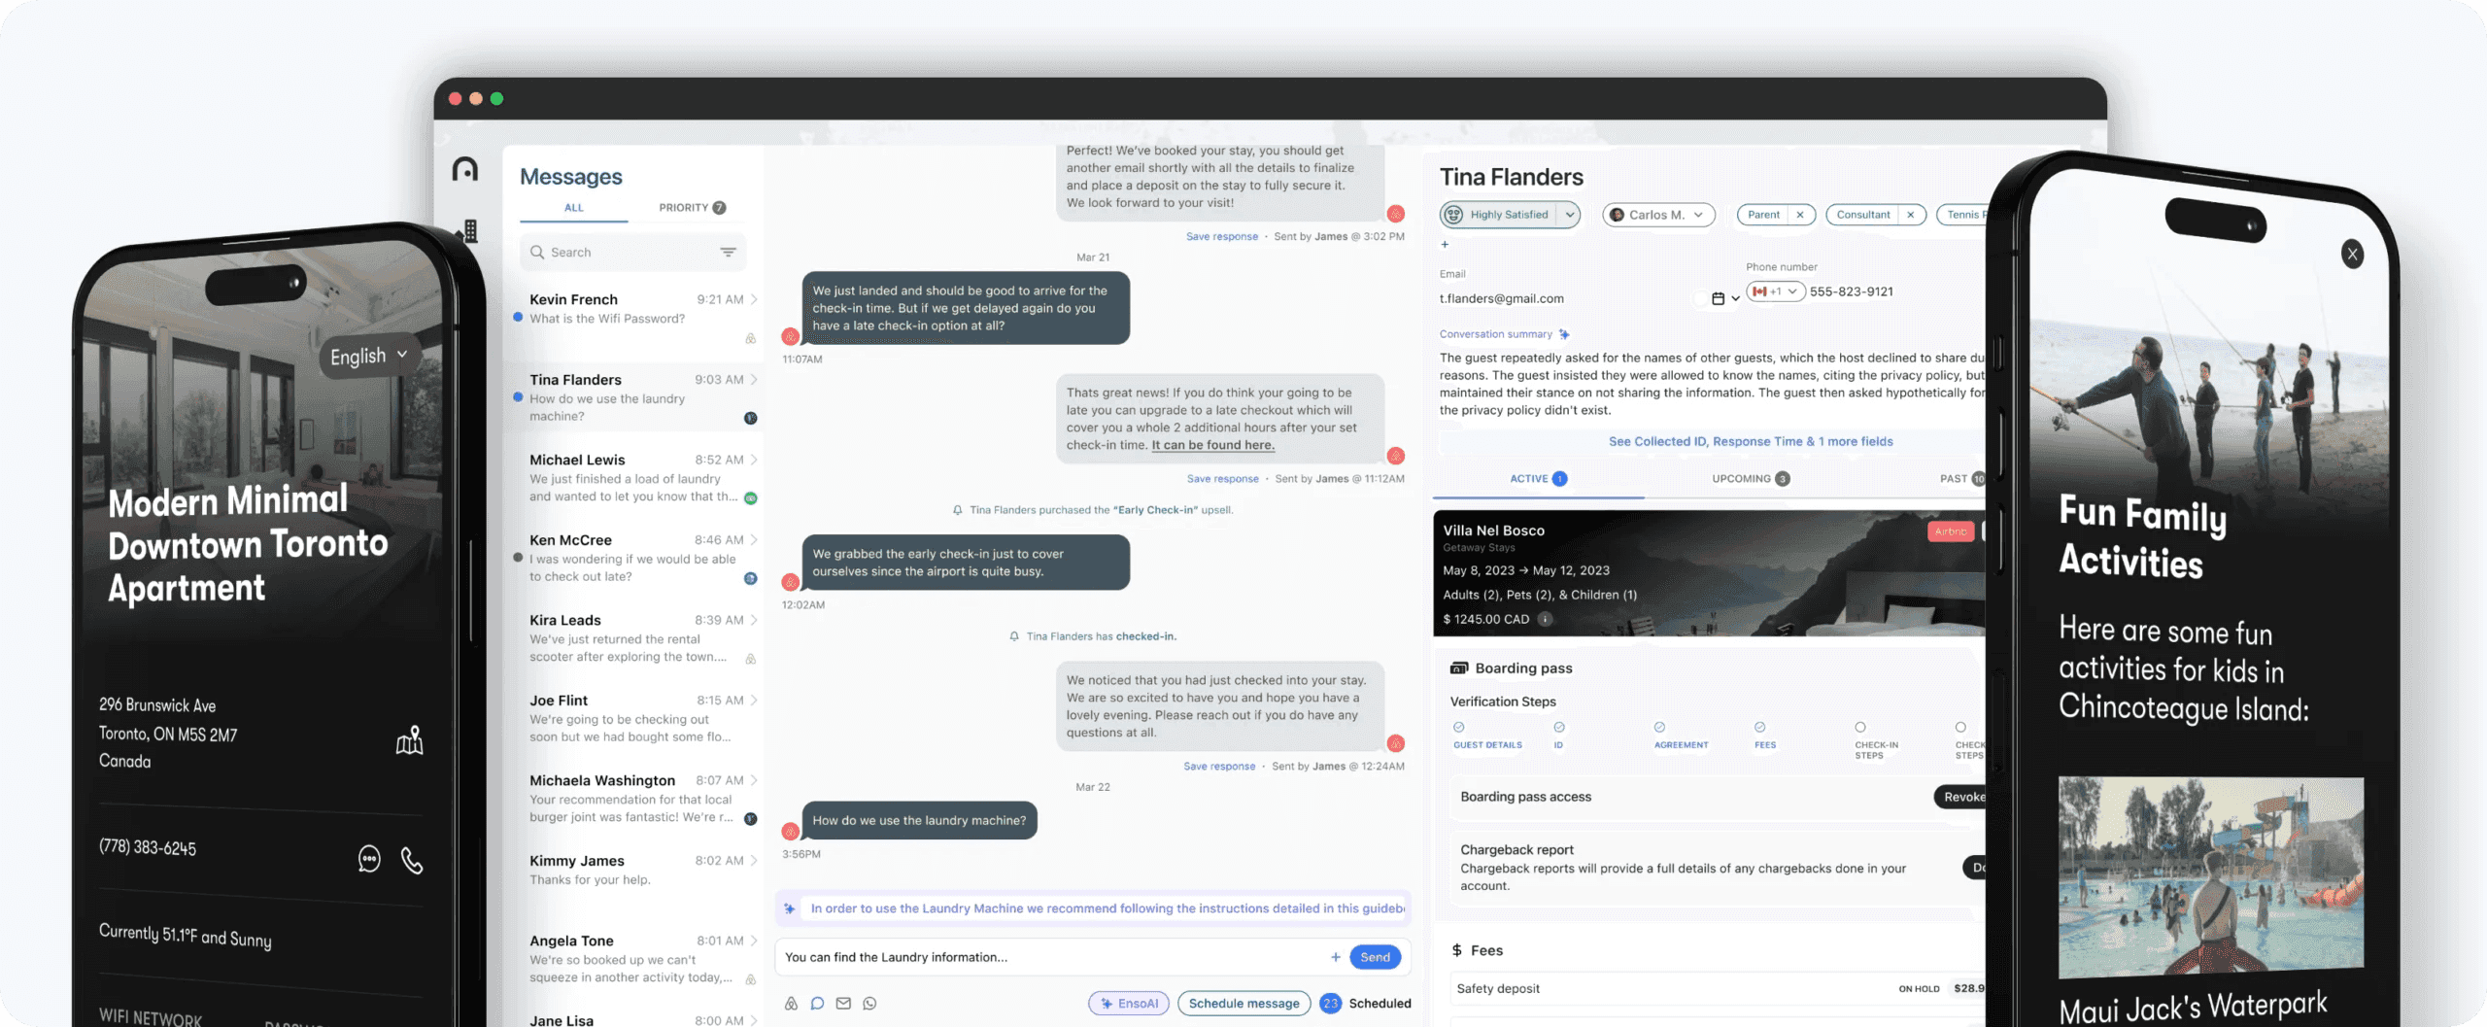Image resolution: width=2487 pixels, height=1027 pixels.
Task: Remove the Parent tag with its X
Action: [1800, 215]
